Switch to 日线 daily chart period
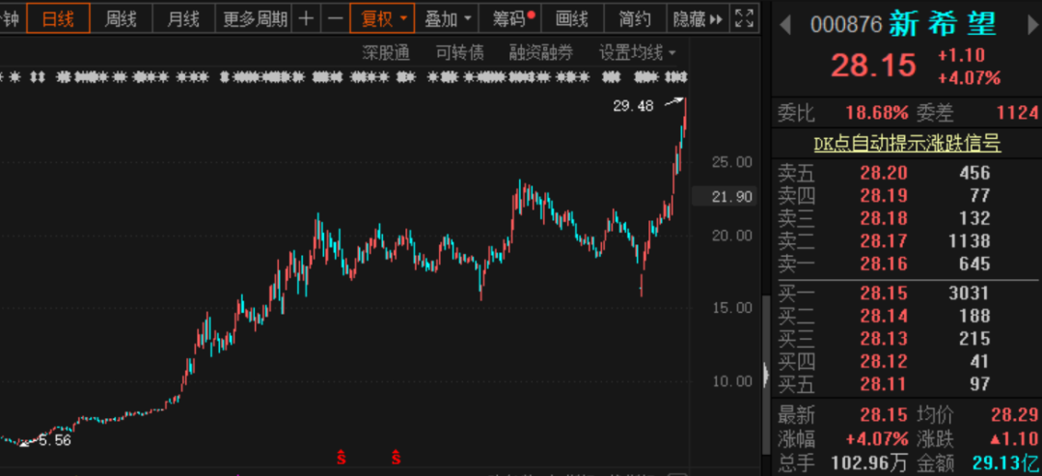This screenshot has height=476, width=1042. click(58, 18)
